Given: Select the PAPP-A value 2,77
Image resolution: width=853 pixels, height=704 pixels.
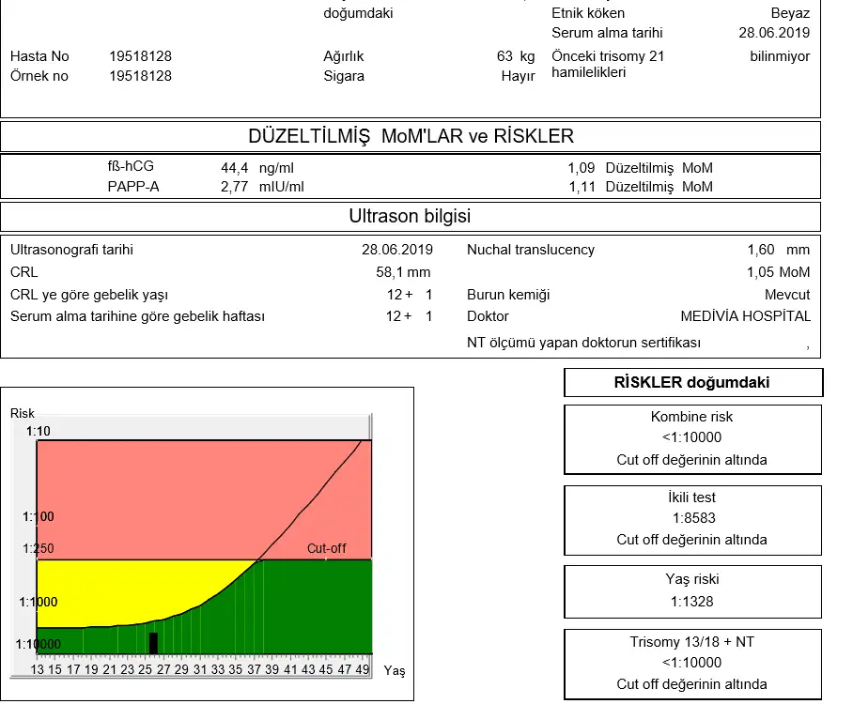Looking at the screenshot, I should click(x=234, y=187).
